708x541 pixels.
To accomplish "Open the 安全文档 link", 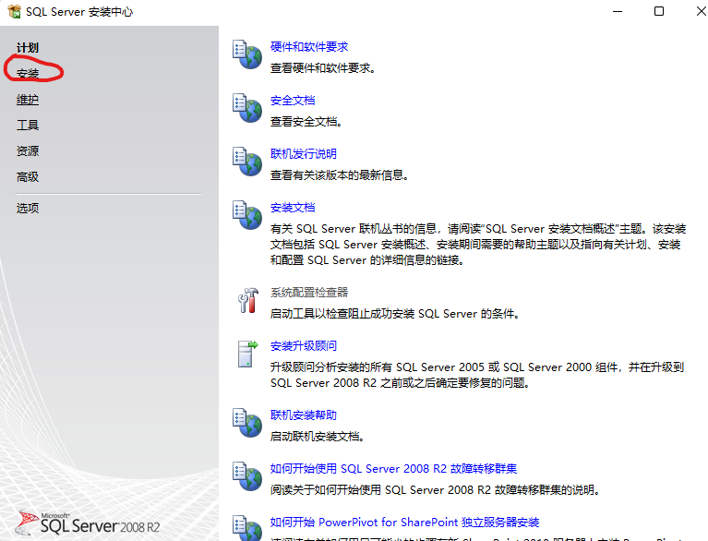I will 293,101.
